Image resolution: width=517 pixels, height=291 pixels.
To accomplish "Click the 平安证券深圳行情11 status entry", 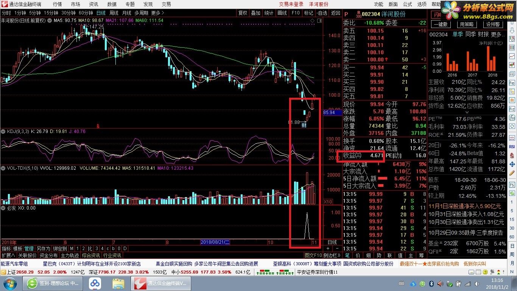I will point(317,272).
